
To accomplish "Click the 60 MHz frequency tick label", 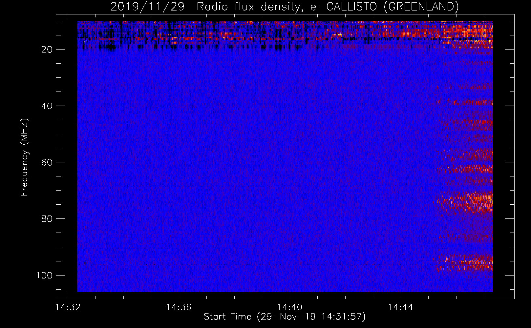I will pyautogui.click(x=47, y=162).
